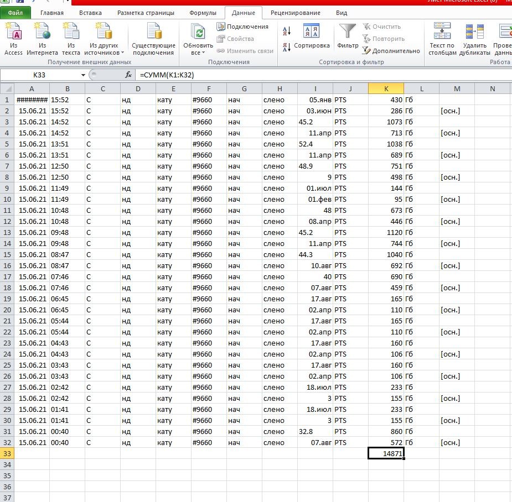
Task: Click the Подключения button
Action: click(x=242, y=27)
